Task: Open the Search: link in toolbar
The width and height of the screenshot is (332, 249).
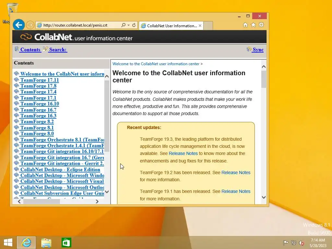Action: pos(58,50)
